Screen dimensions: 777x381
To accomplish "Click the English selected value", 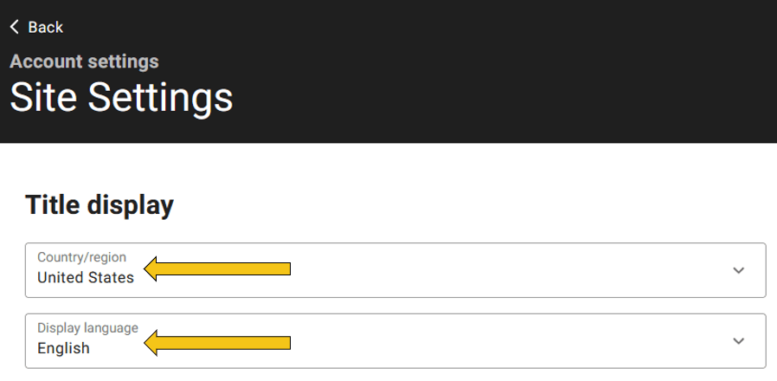I will click(x=63, y=349).
